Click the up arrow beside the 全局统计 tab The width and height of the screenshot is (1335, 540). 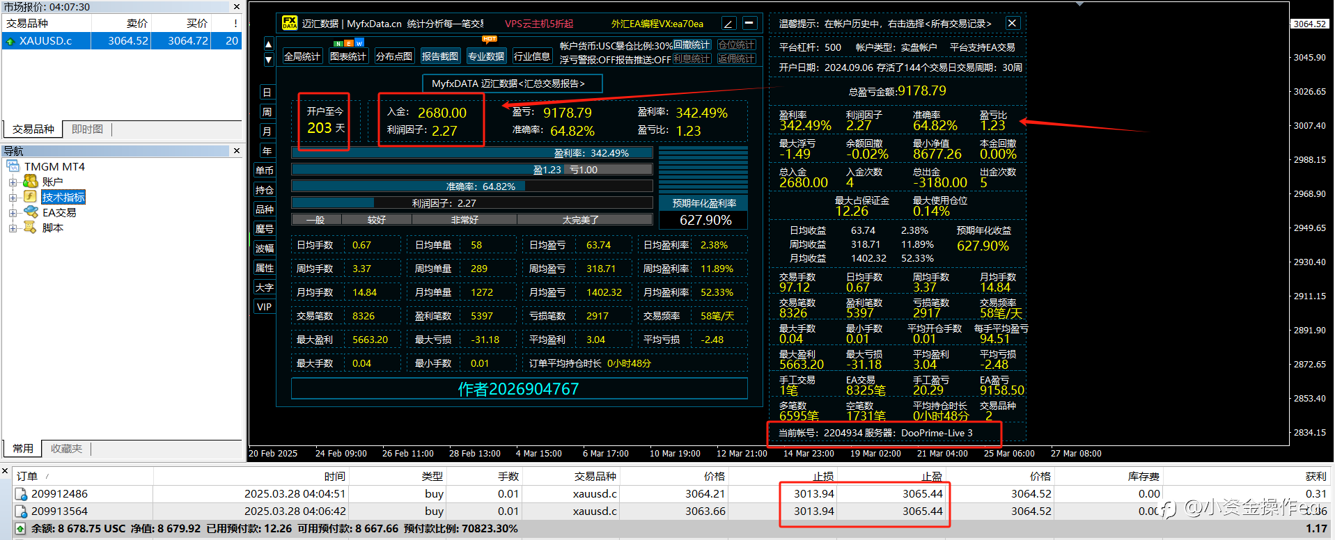coord(269,45)
